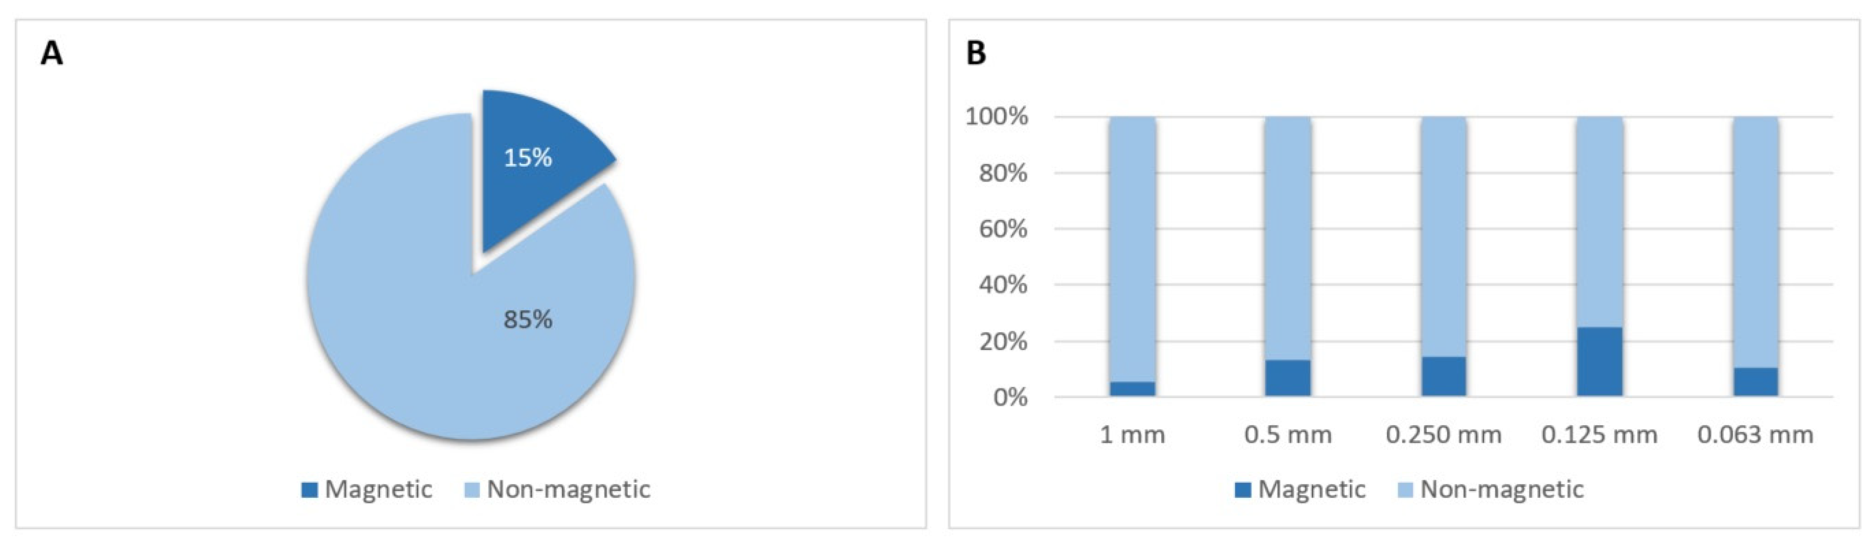Image resolution: width=1873 pixels, height=545 pixels.
Task: Click the panel letter A
Action: point(52,53)
